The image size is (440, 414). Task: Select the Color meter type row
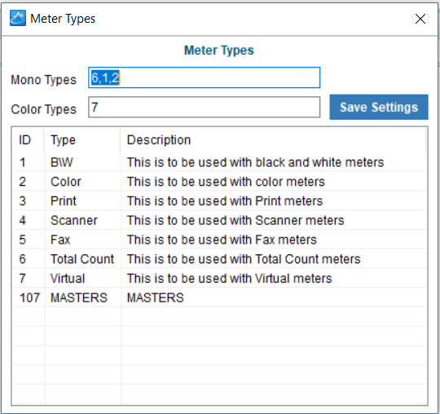click(x=219, y=182)
